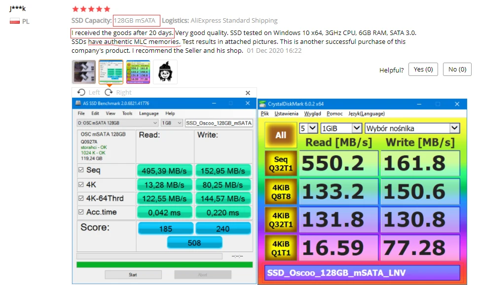480x285 pixels.
Task: Click the green progress bar in AS SSD
Action: pos(165,264)
